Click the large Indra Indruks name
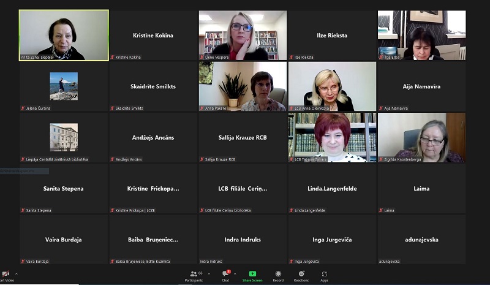This screenshot has height=285, width=490. (243, 239)
